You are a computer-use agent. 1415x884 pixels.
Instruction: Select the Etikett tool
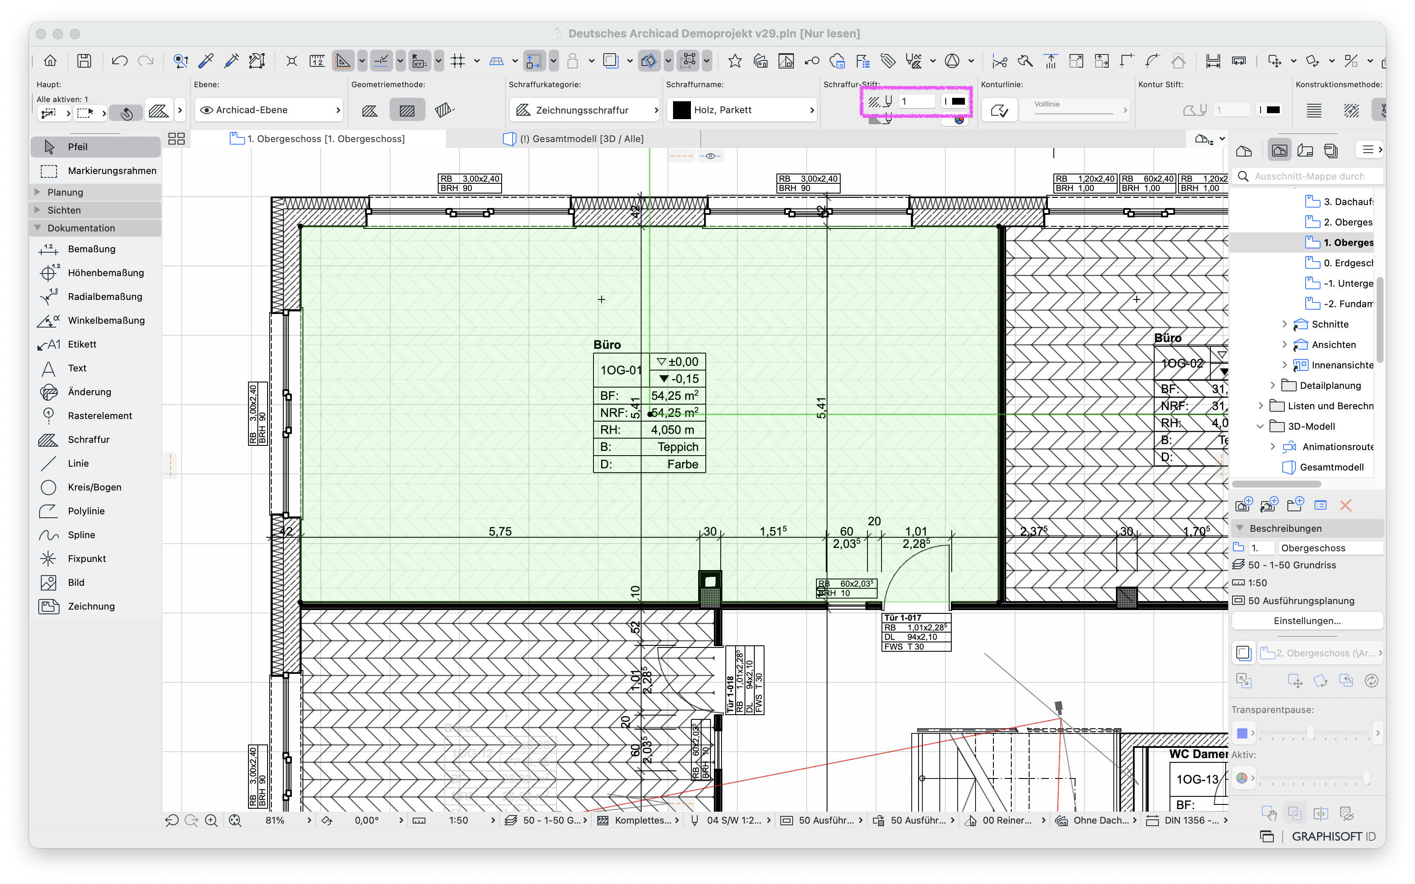pos(96,344)
